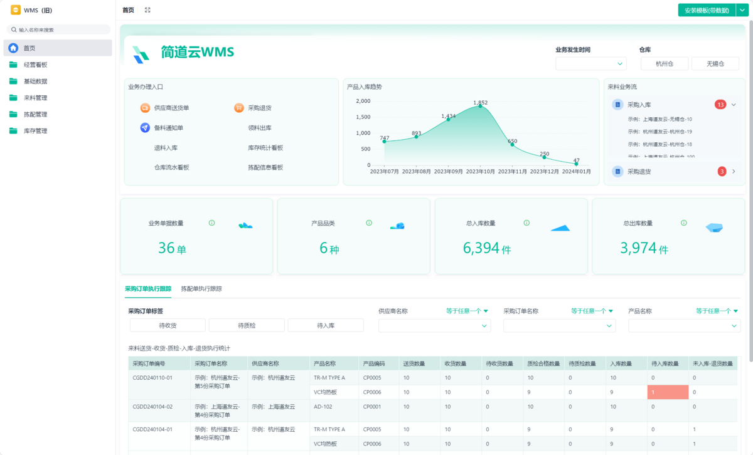753x455 pixels.
Task: Click the red badge showing 13
Action: click(x=720, y=105)
